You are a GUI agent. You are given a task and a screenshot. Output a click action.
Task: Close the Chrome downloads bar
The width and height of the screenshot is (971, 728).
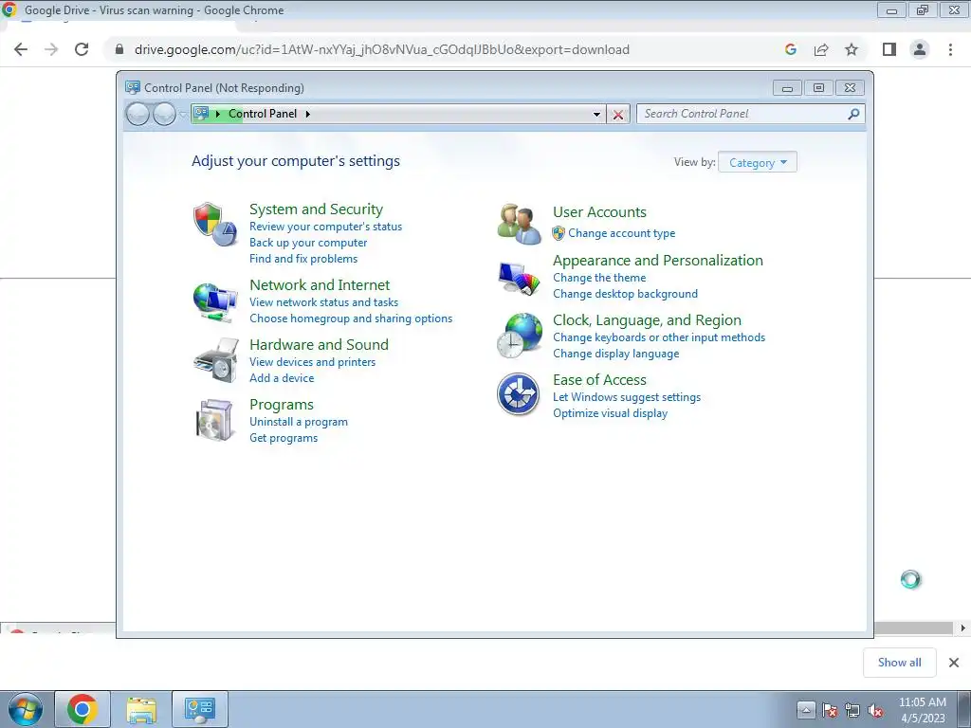[x=954, y=663]
